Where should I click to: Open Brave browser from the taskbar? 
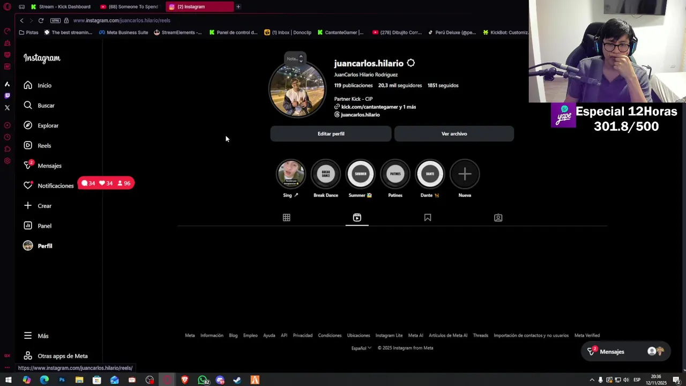pos(185,380)
